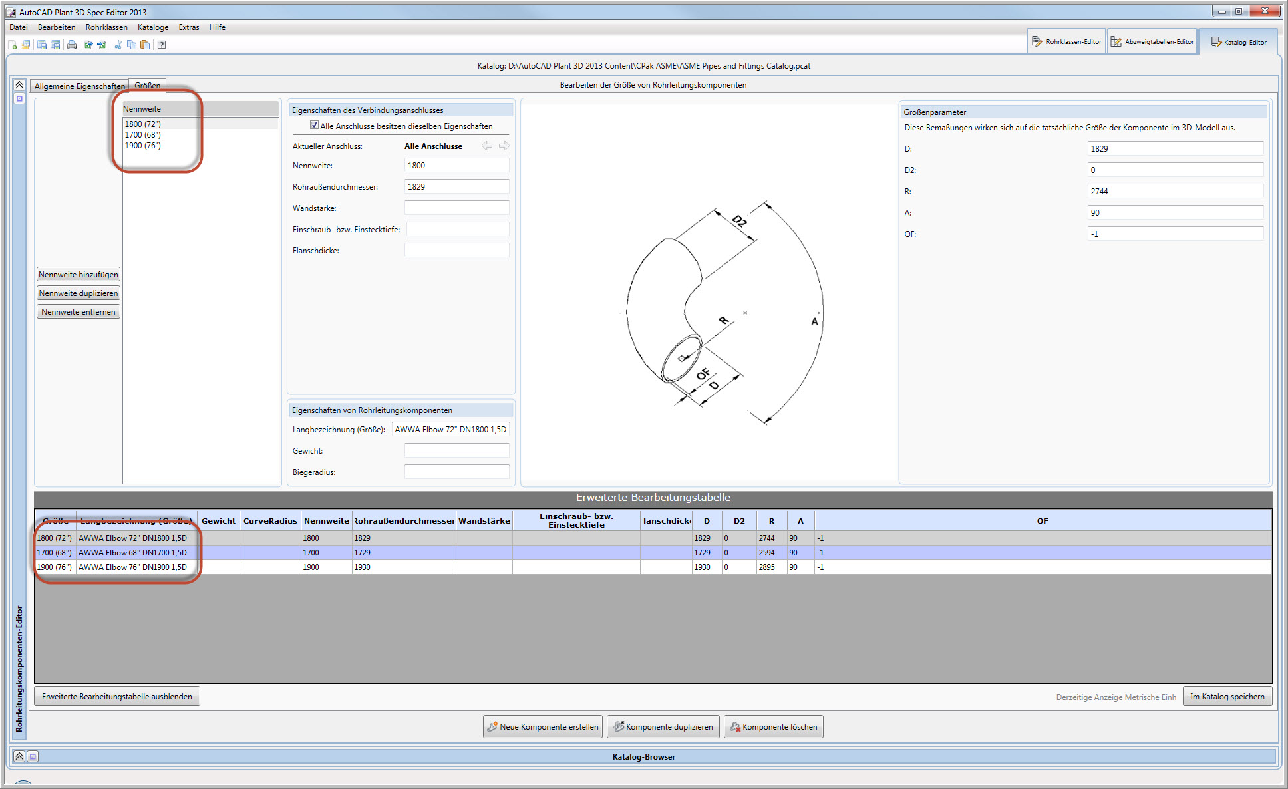Click the open folder icon in the toolbar
This screenshot has width=1288, height=789.
point(25,45)
